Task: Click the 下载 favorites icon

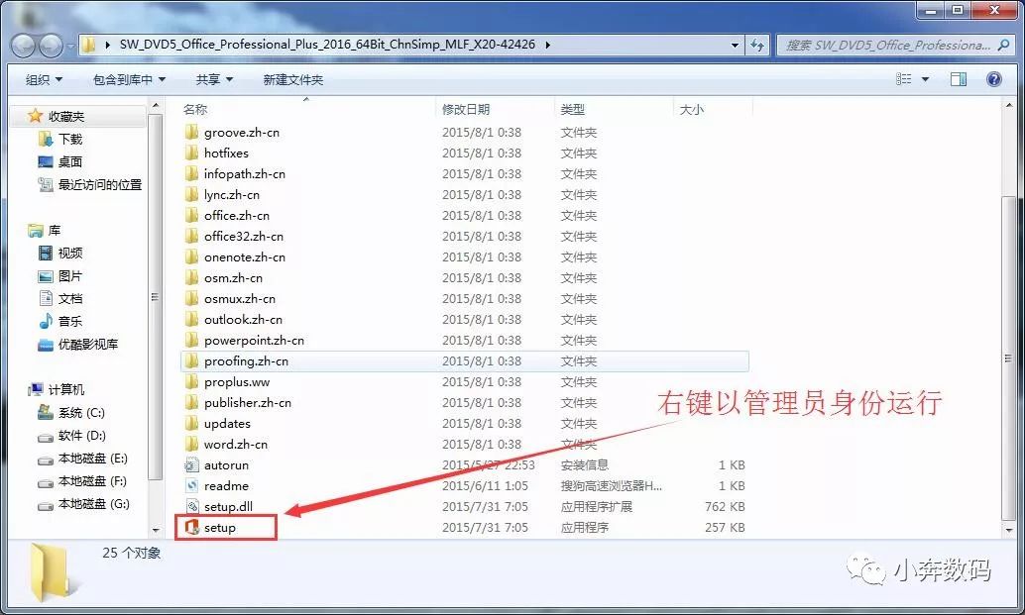Action: [46, 139]
